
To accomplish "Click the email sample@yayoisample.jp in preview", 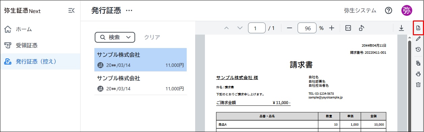I will (325, 97).
